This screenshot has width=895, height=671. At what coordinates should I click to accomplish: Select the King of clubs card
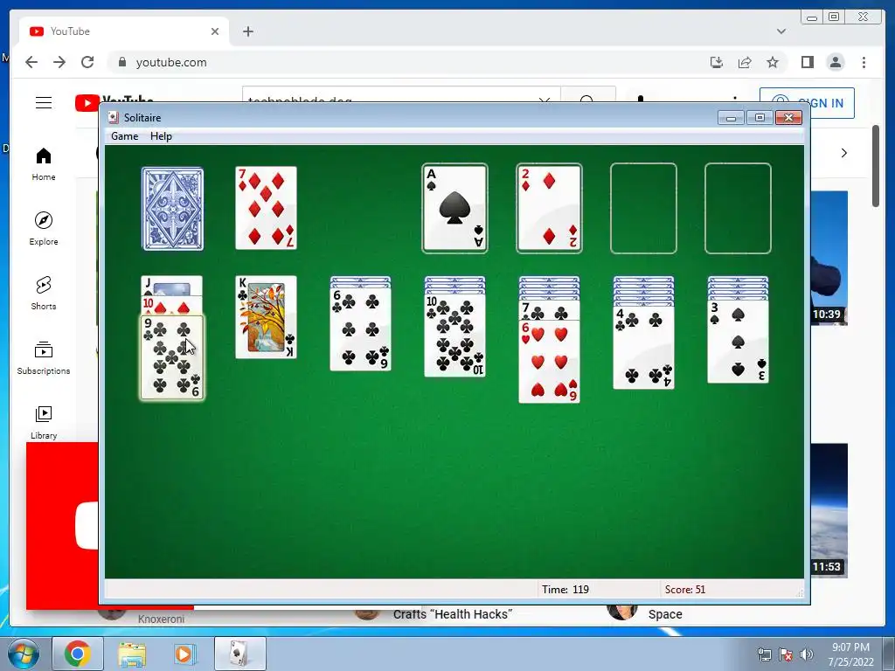266,317
